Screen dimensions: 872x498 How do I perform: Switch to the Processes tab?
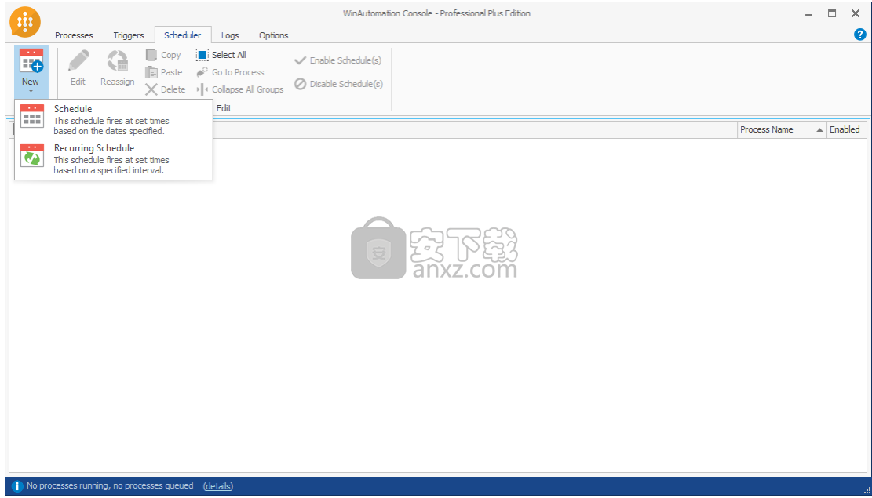pyautogui.click(x=74, y=35)
